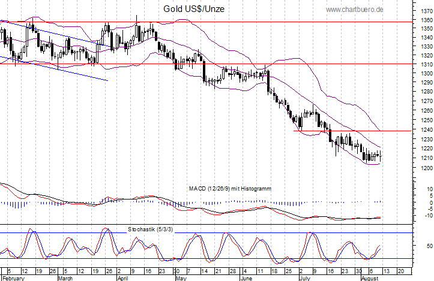The image size is (434, 281).
Task: Click the July month label
Action: click(304, 278)
